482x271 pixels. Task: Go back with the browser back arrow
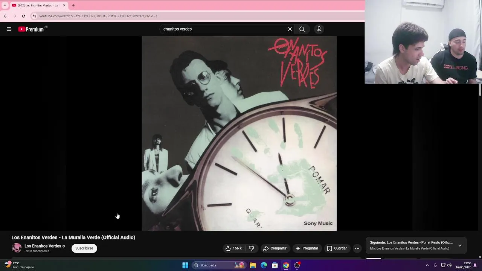(x=6, y=16)
